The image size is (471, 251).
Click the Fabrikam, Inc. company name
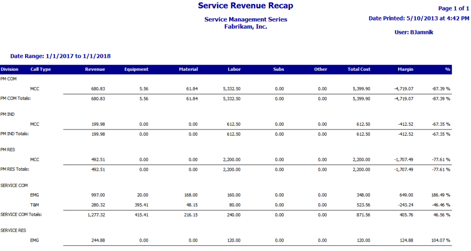pos(245,26)
